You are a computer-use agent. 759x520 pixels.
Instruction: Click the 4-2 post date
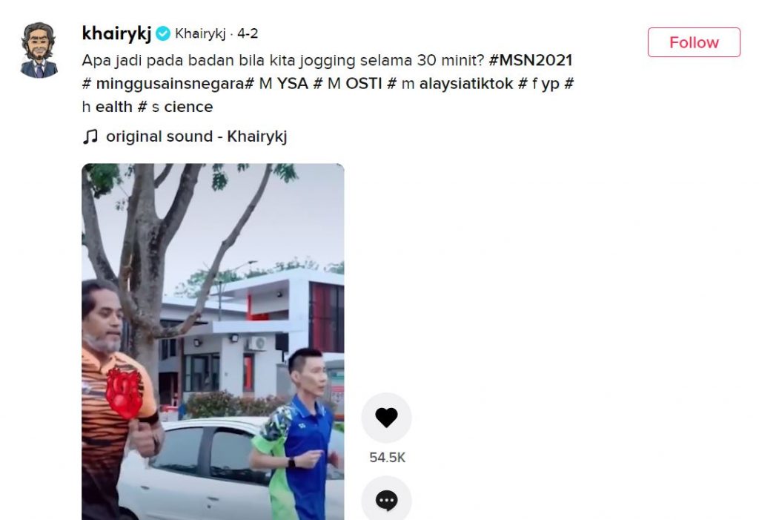248,34
